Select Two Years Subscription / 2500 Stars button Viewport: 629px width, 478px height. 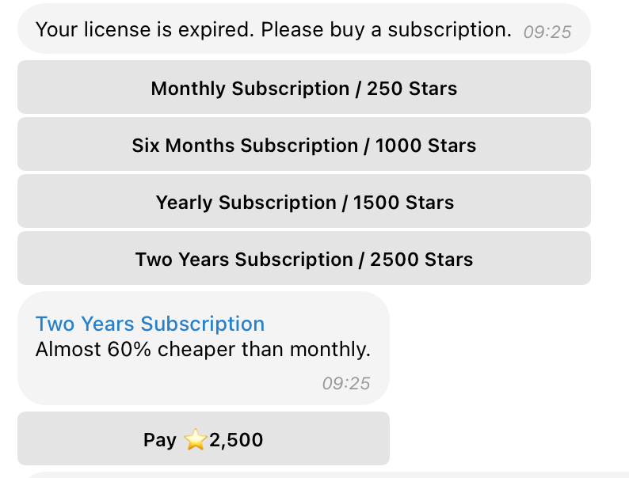(304, 260)
